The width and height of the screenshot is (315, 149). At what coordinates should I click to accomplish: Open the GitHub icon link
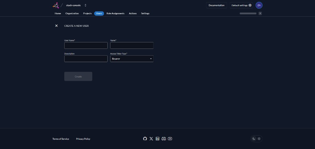[x=145, y=139]
